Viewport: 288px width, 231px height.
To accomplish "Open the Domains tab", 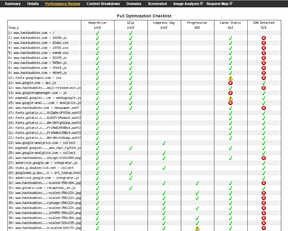I will point(134,4).
